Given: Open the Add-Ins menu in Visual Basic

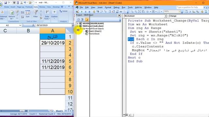Looking at the screenshot, I should (x=138, y=7).
